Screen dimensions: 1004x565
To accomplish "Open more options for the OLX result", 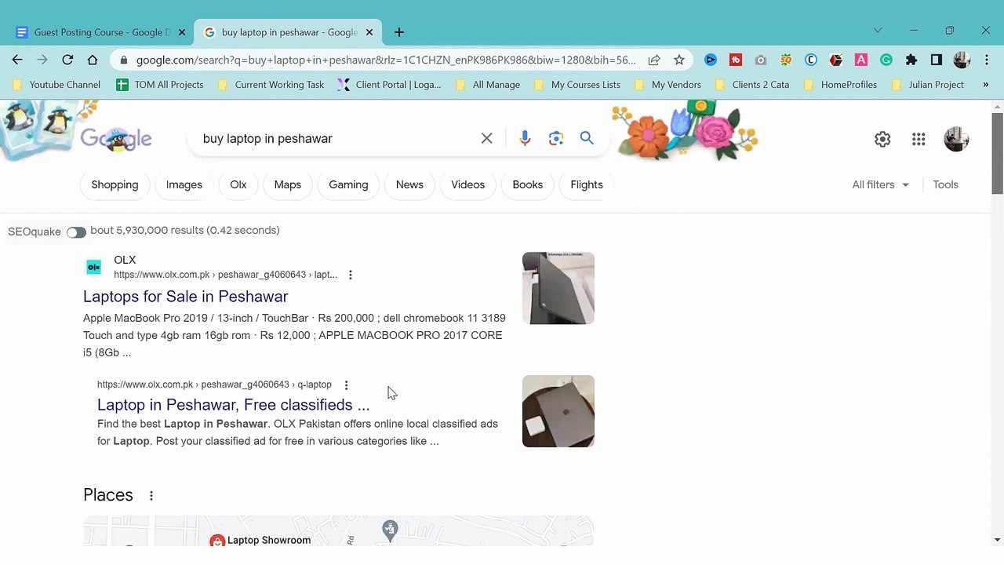I will (351, 275).
